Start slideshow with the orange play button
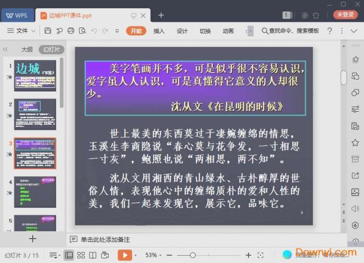Viewport: 364px width, 263px height. (x=125, y=255)
